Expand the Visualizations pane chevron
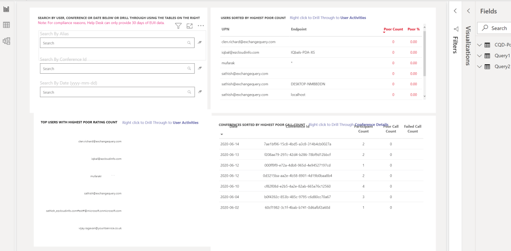Viewport: 511px width, 251px height. (x=468, y=11)
